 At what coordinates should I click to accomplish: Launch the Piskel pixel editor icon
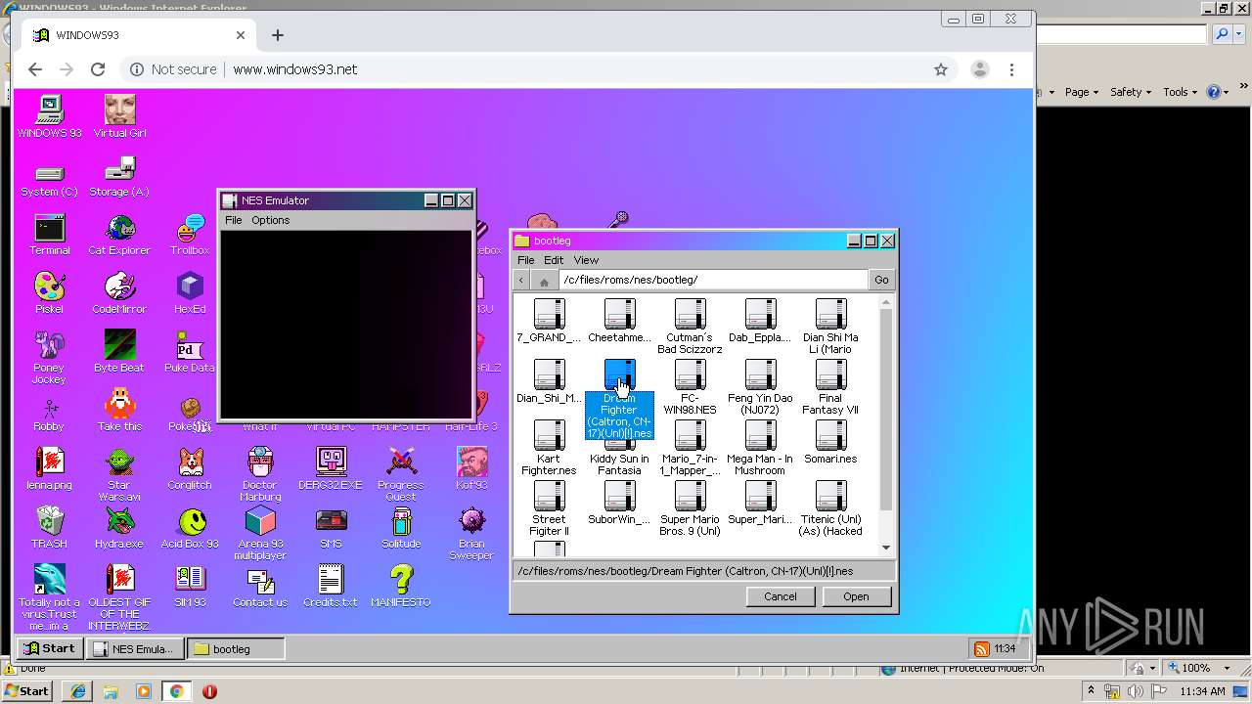click(49, 293)
